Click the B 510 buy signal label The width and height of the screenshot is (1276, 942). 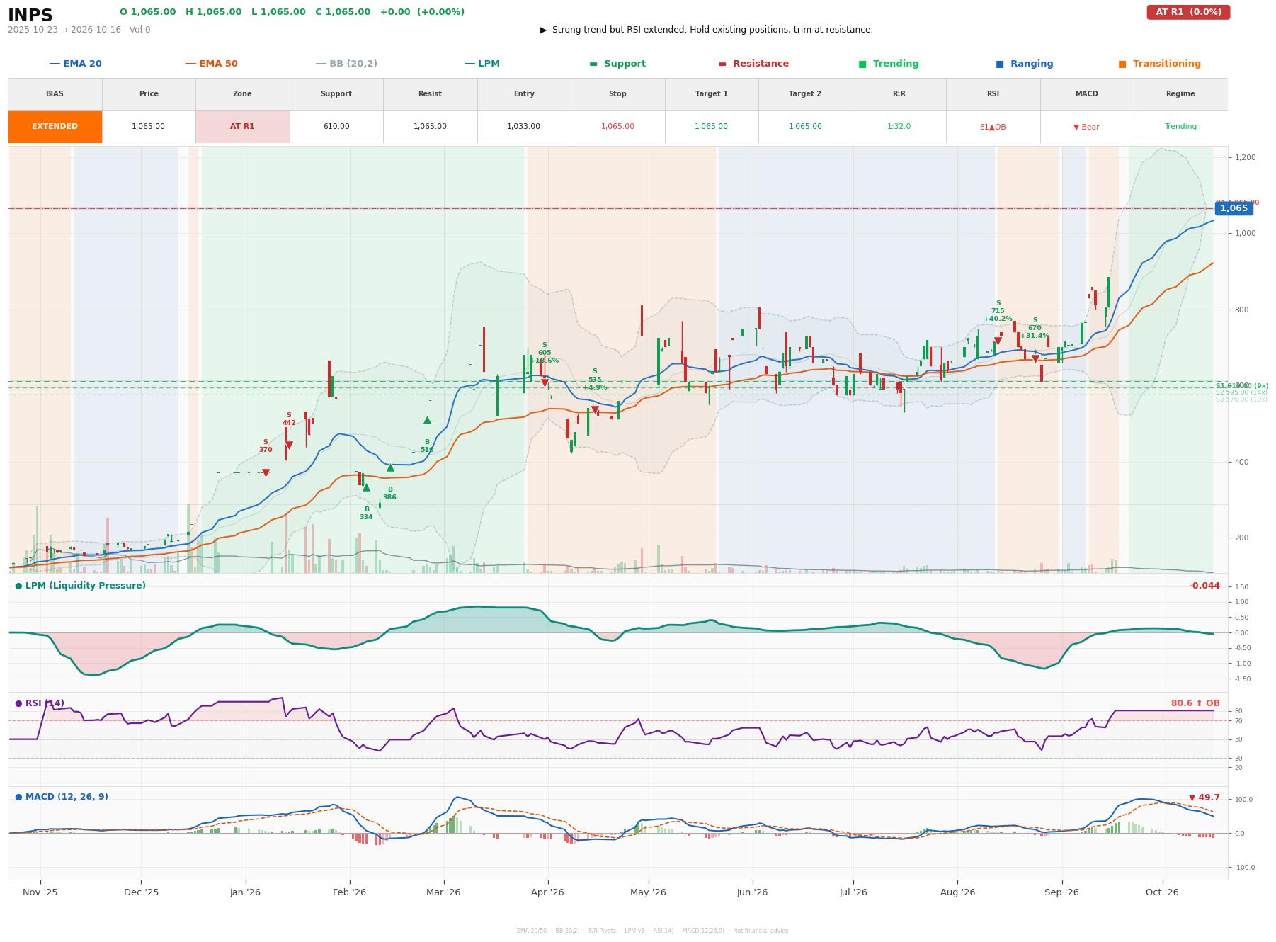click(427, 446)
